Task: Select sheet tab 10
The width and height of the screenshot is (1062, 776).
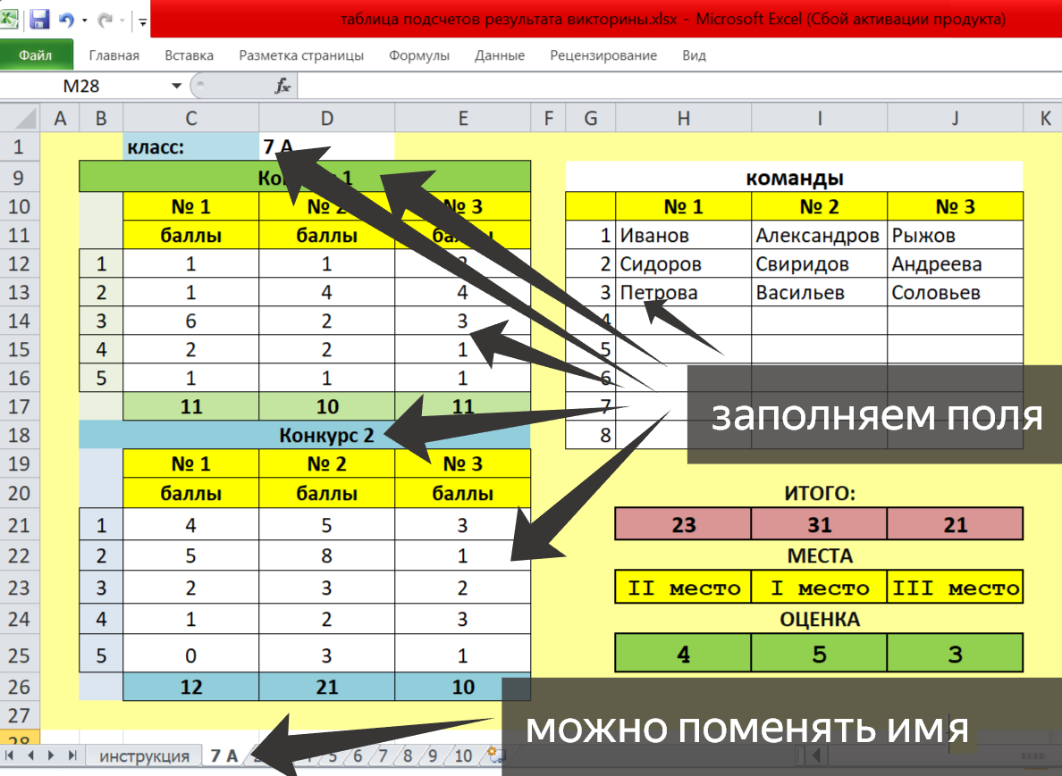Action: click(x=462, y=756)
